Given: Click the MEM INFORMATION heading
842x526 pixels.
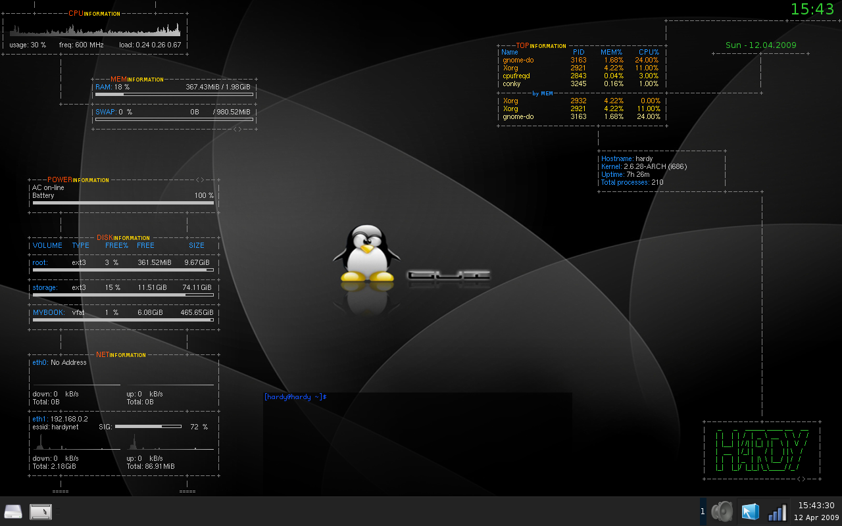Looking at the screenshot, I should 137,79.
